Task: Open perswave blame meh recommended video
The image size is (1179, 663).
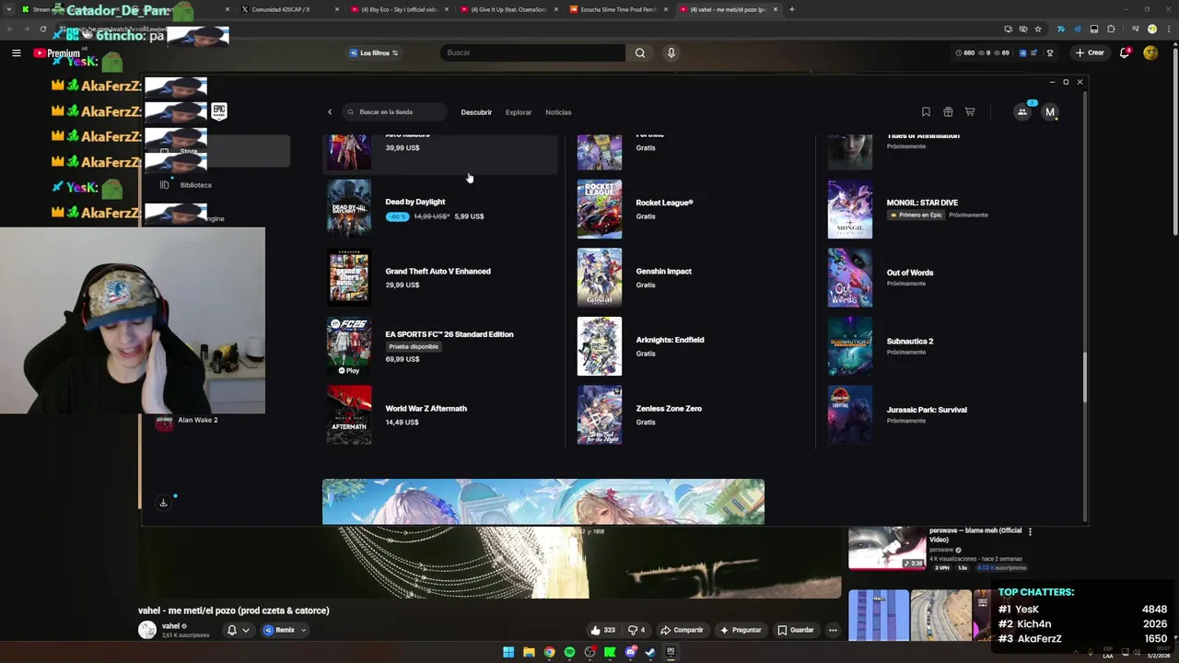Action: point(975,534)
